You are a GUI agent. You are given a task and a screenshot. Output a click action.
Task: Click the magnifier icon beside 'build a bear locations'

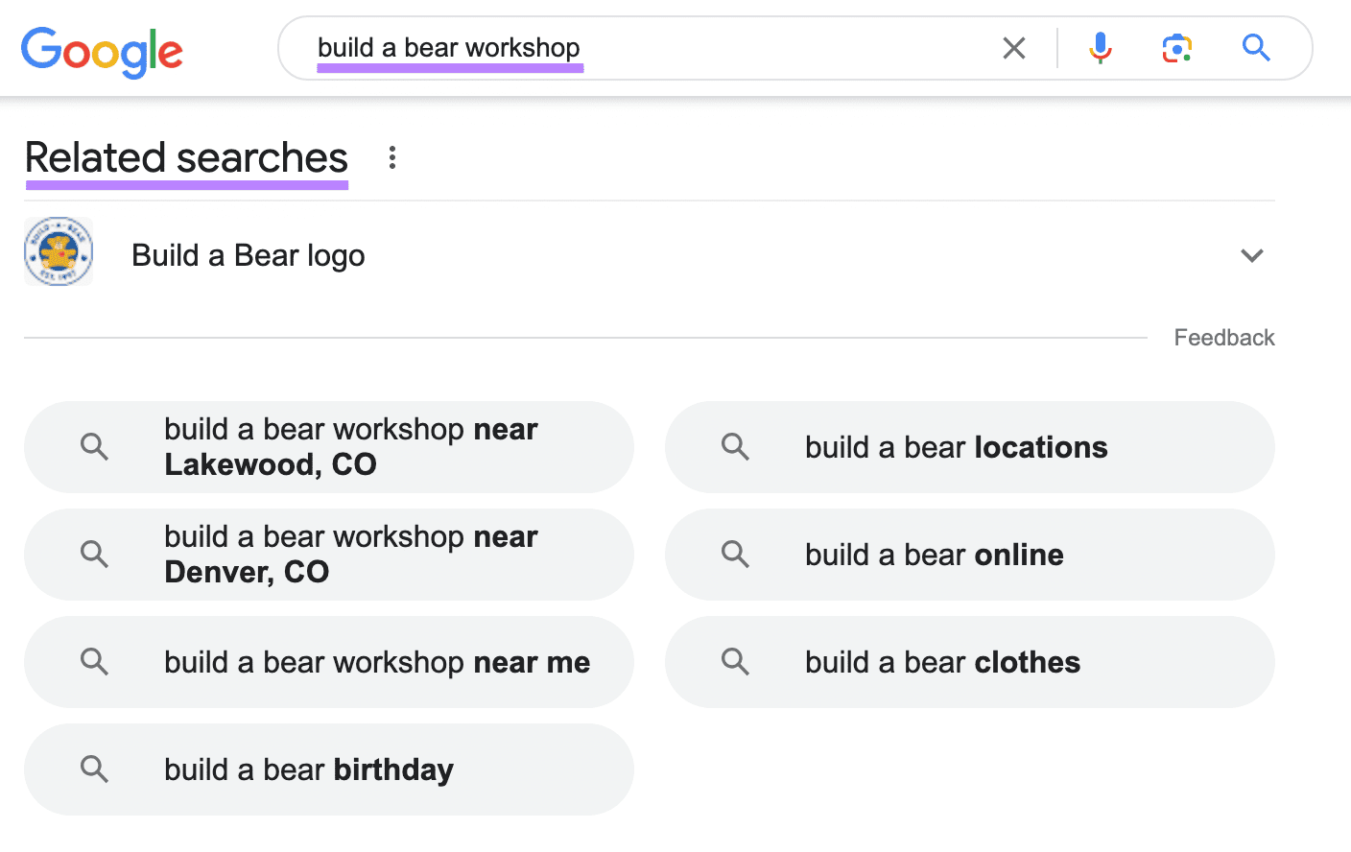click(735, 446)
